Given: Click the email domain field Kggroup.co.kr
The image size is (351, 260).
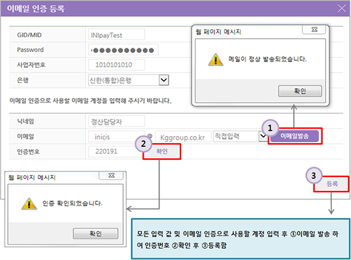Looking at the screenshot, I should tap(183, 137).
